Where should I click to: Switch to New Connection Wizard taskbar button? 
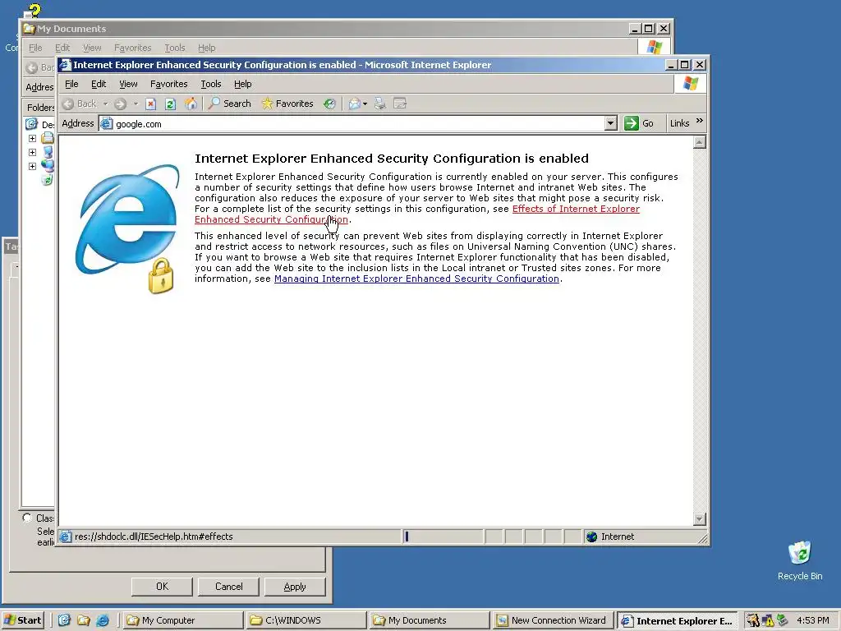pos(553,620)
